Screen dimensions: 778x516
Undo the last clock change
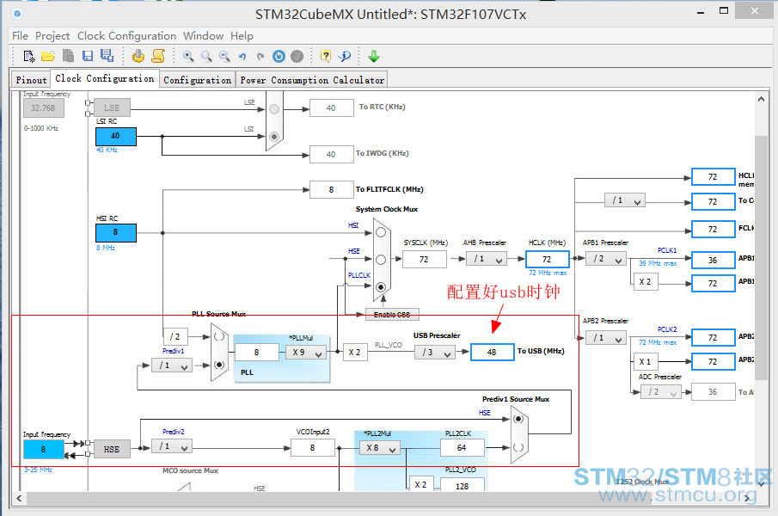(x=242, y=57)
